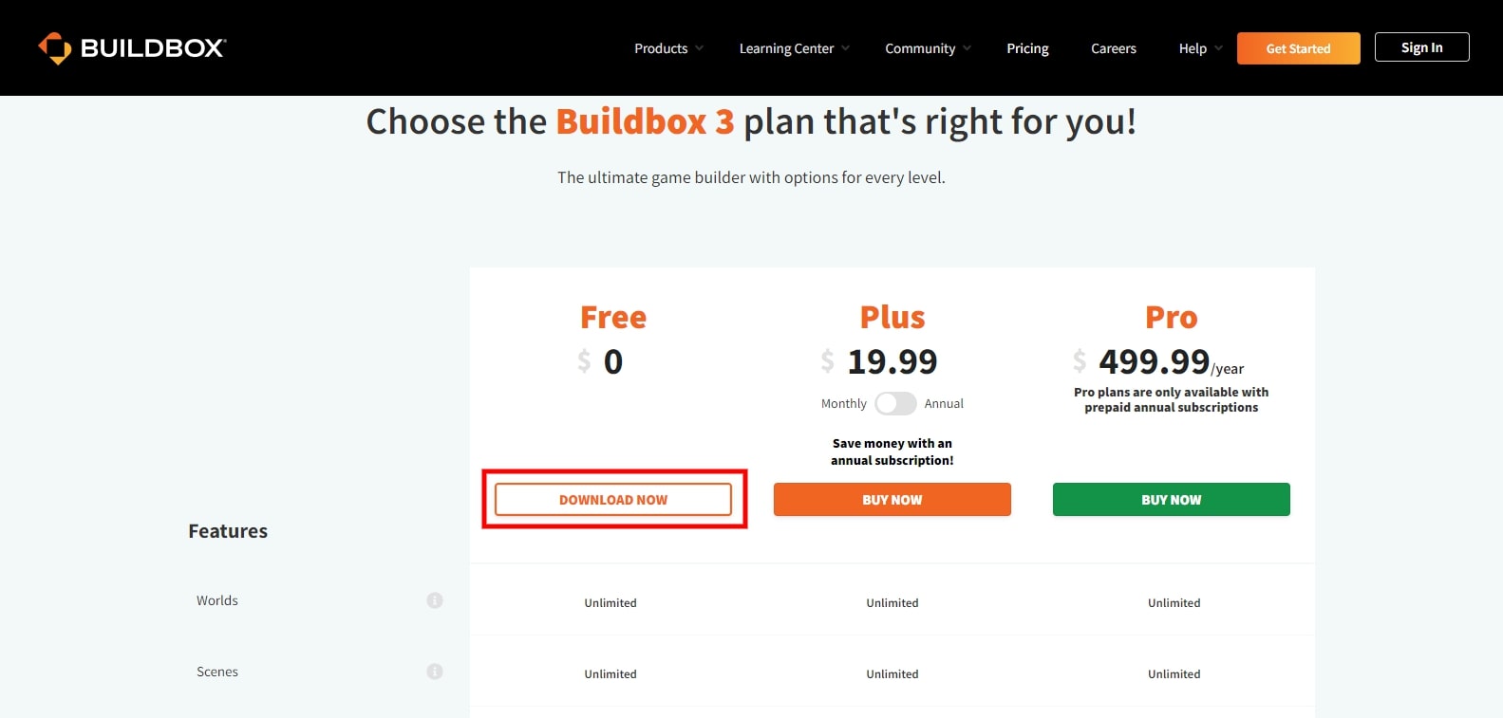This screenshot has width=1503, height=718.
Task: Open the Help dropdown menu
Action: (1200, 48)
